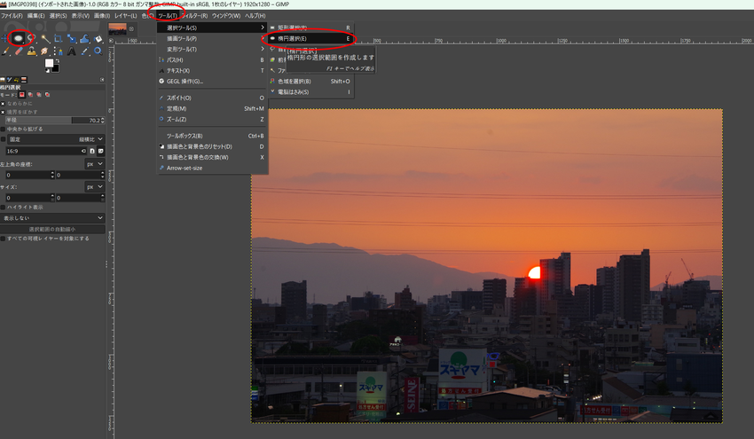754x439 pixels.
Task: Set portrait orientation for aspect ratio
Action: [92, 151]
